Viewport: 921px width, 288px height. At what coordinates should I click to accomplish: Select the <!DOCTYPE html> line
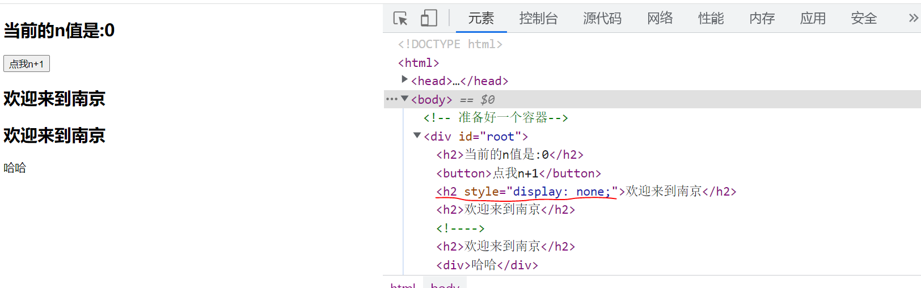pos(450,44)
